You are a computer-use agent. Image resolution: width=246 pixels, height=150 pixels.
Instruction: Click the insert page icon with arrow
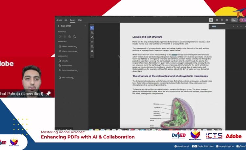click(x=75, y=36)
